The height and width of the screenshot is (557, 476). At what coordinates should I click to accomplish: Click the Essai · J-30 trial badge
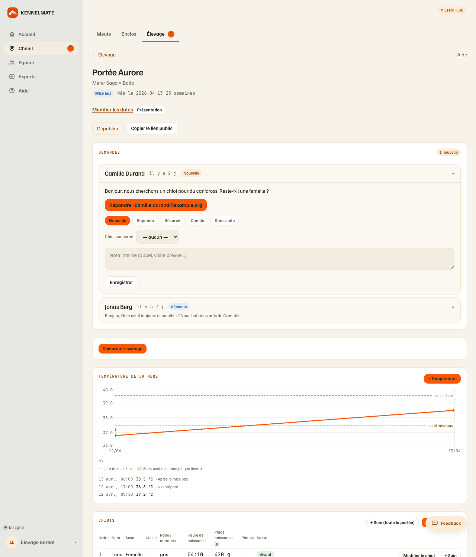[452, 10]
